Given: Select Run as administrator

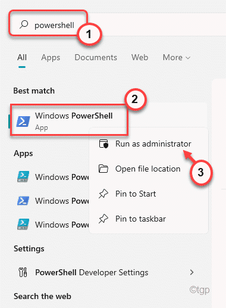Looking at the screenshot, I should (x=149, y=144).
